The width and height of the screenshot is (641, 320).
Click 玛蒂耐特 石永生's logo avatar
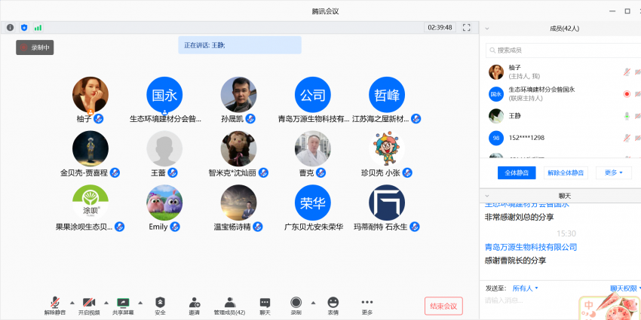pyautogui.click(x=387, y=203)
